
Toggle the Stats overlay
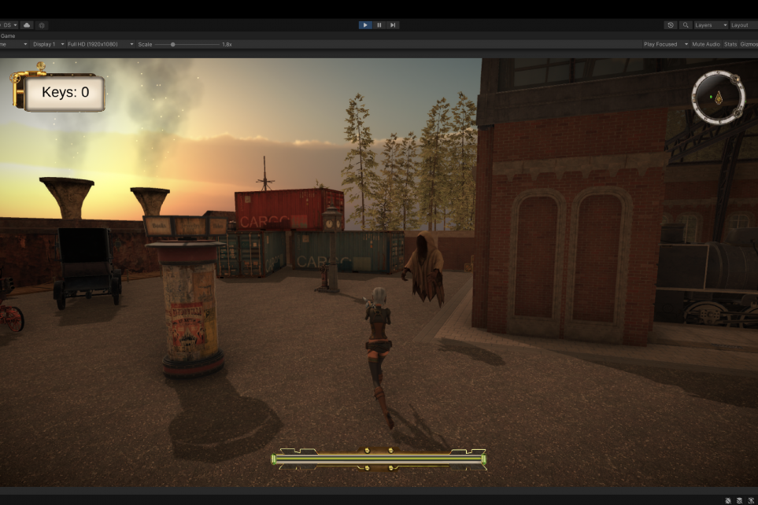click(x=730, y=44)
